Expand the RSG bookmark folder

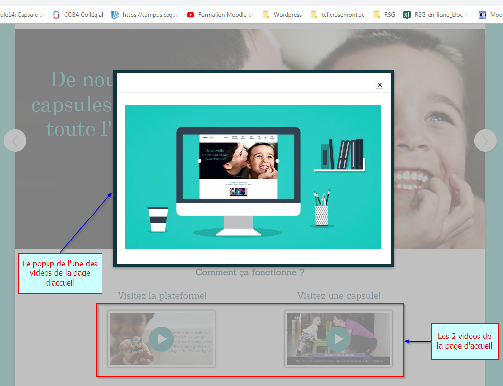[x=384, y=15]
